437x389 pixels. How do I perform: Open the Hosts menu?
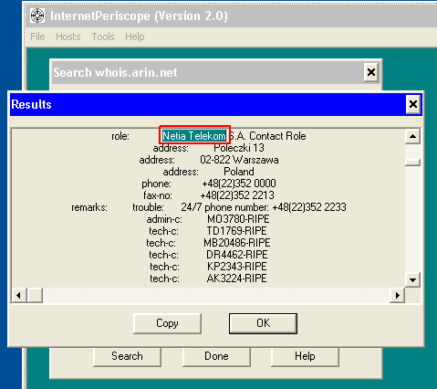[68, 37]
